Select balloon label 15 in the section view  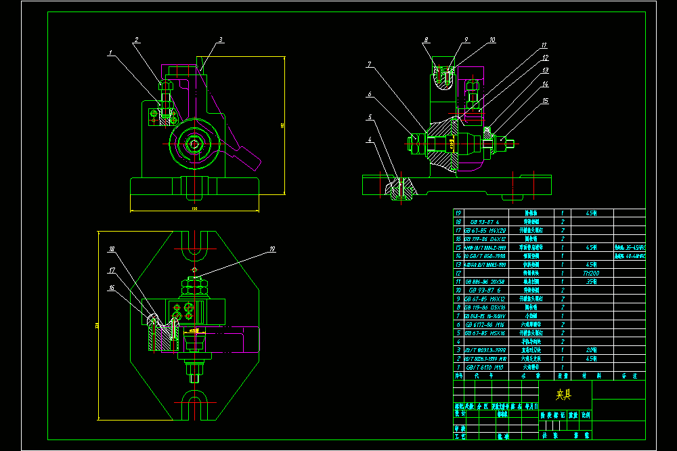click(x=545, y=101)
